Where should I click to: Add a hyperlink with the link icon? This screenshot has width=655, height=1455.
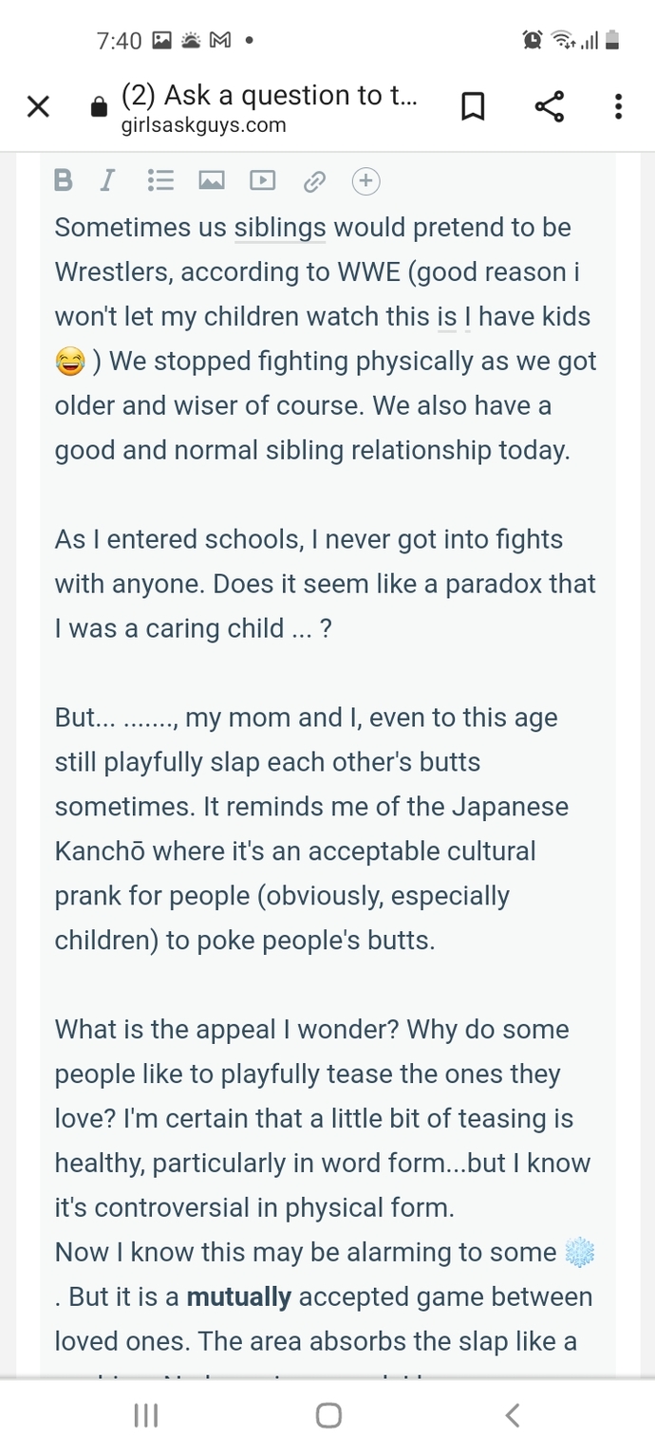[314, 181]
